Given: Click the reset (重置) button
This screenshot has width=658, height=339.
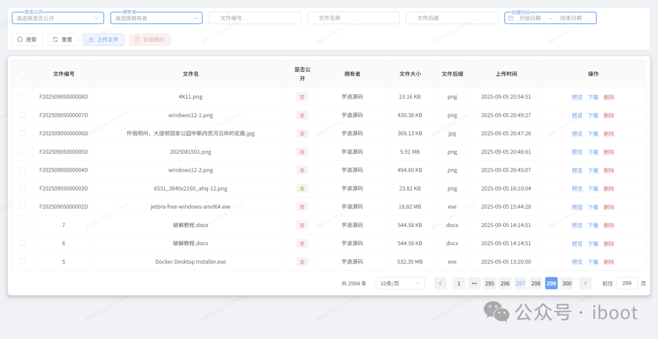Looking at the screenshot, I should pos(63,40).
